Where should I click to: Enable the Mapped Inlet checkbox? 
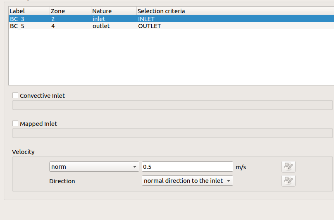pyautogui.click(x=16, y=123)
